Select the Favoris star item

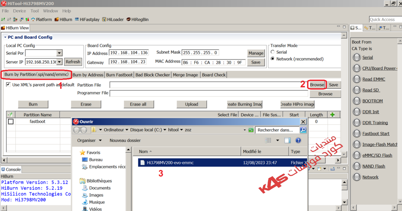tap(90, 153)
